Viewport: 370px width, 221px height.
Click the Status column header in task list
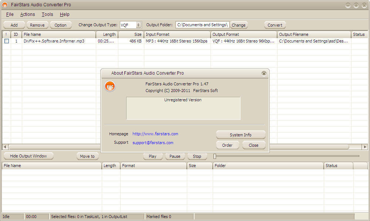coord(359,34)
